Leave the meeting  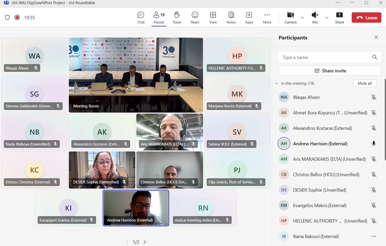(x=366, y=18)
